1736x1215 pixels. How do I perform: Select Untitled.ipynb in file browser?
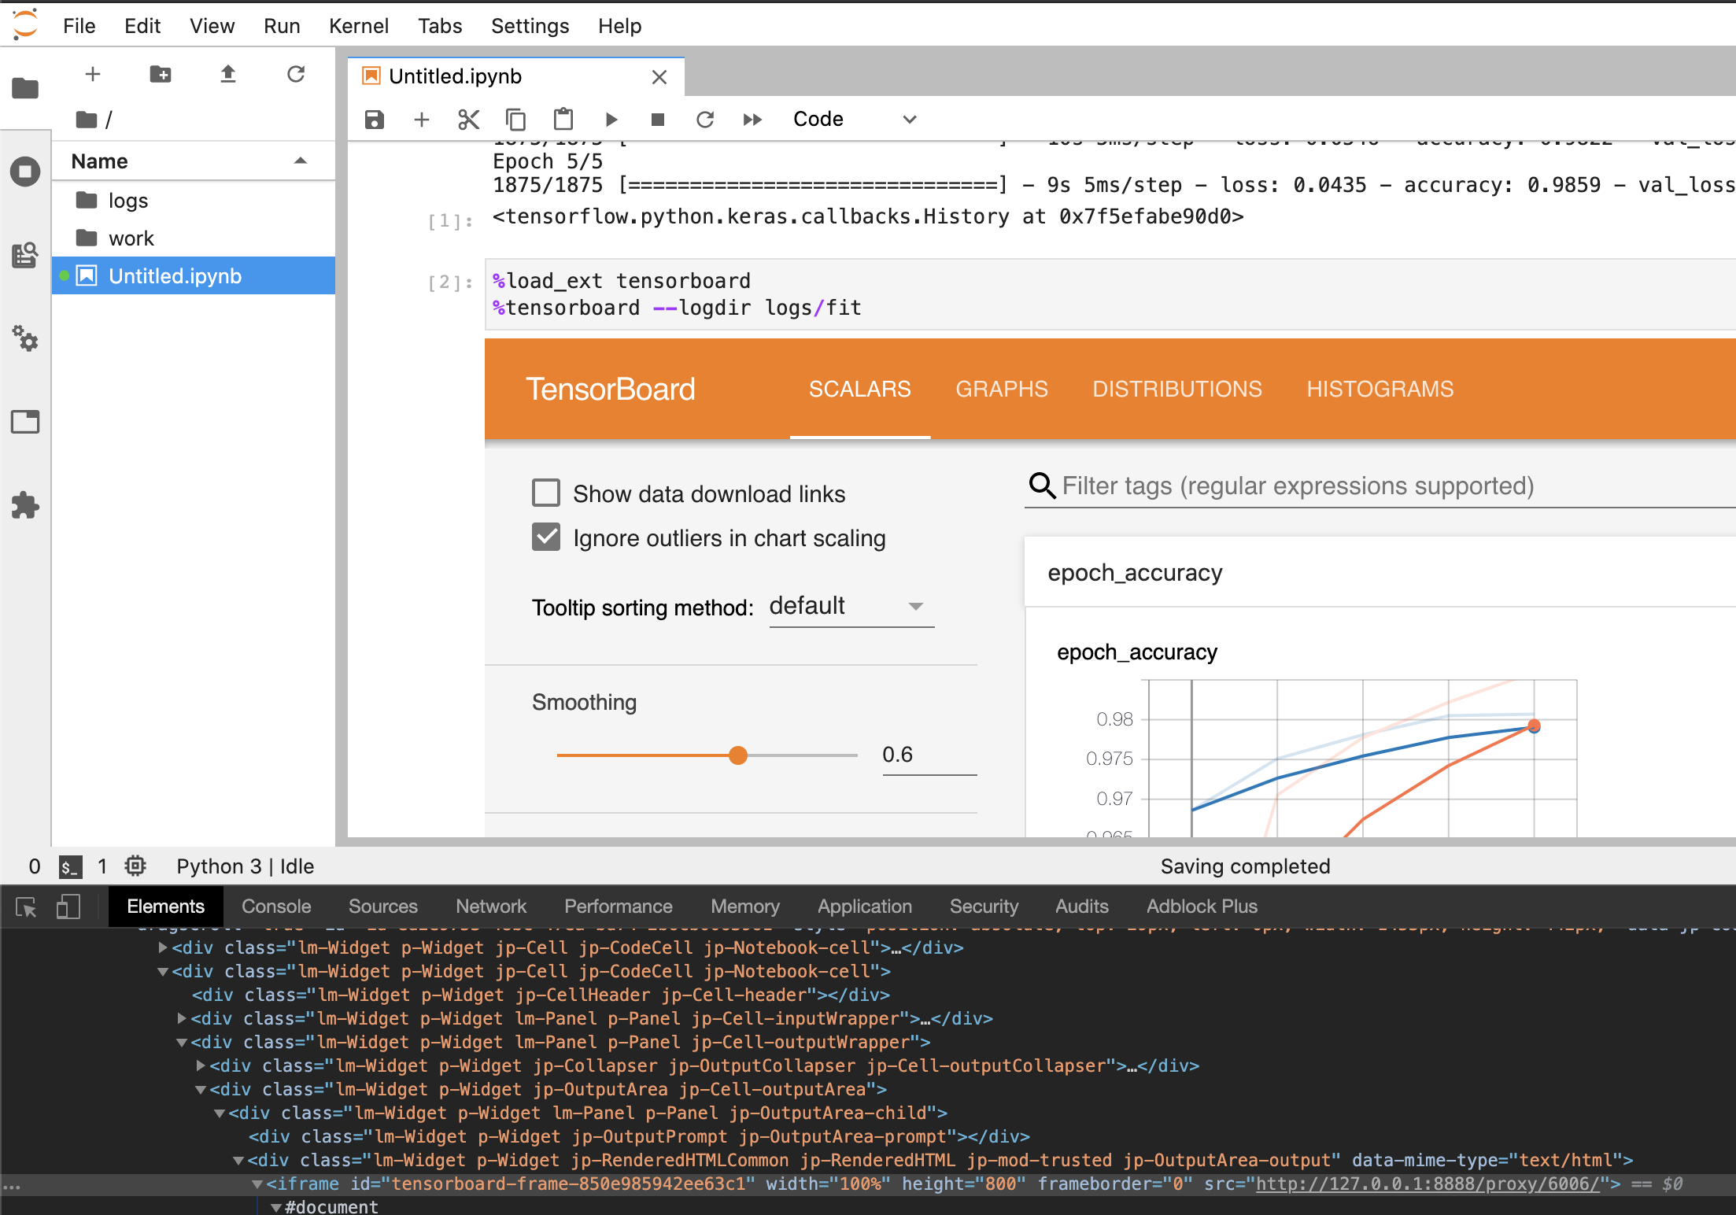(x=194, y=276)
